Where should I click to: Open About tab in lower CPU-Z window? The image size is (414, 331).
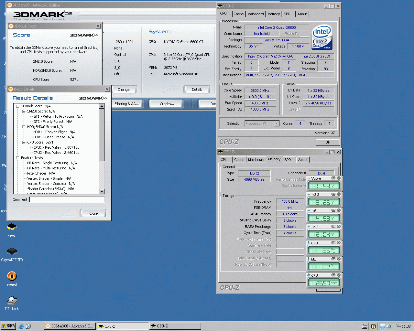coord(303,160)
